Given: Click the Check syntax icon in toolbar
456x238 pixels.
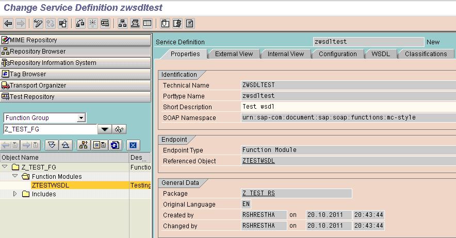Looking at the screenshot, I should pos(80,24).
